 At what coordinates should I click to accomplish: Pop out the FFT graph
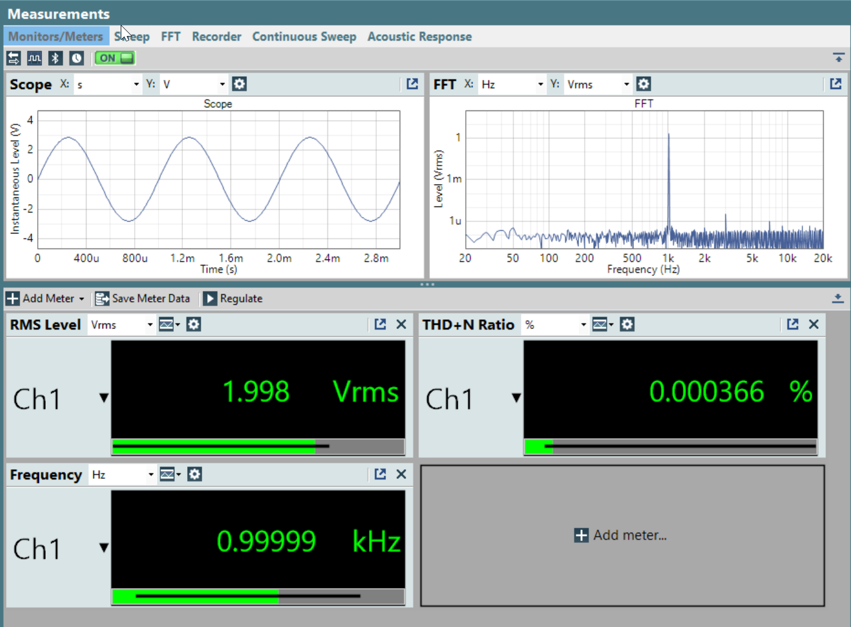click(836, 84)
